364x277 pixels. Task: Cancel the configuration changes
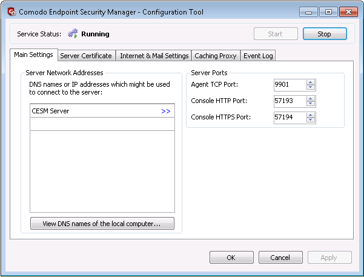(x=280, y=258)
